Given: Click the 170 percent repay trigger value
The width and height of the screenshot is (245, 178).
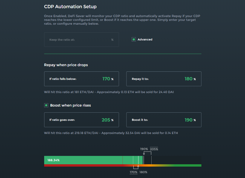Looking at the screenshot, I should tap(106, 79).
